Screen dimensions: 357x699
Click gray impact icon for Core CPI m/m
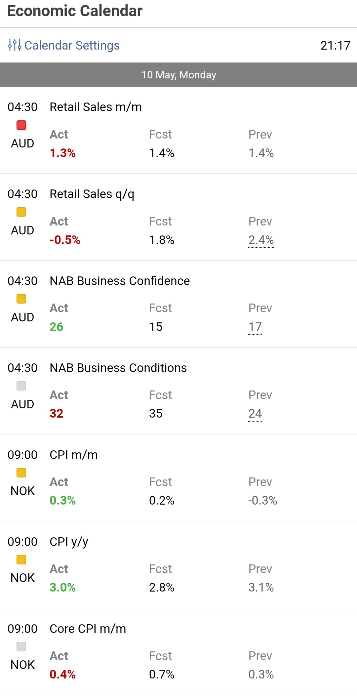(21, 646)
